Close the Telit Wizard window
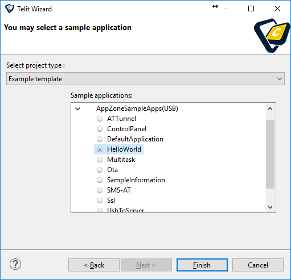The height and width of the screenshot is (280, 291). (x=277, y=9)
